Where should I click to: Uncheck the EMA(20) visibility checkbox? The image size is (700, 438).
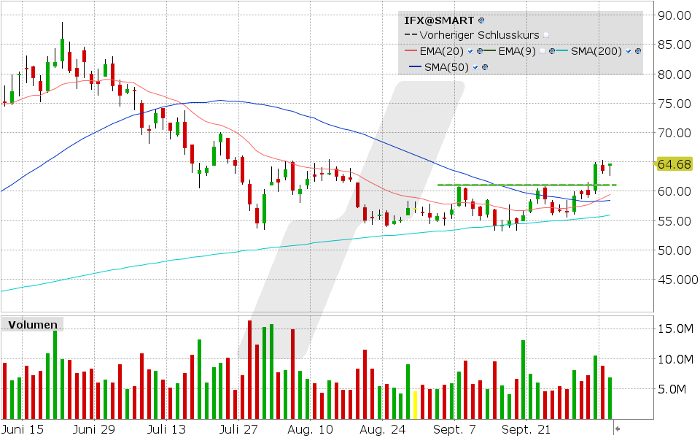click(470, 51)
